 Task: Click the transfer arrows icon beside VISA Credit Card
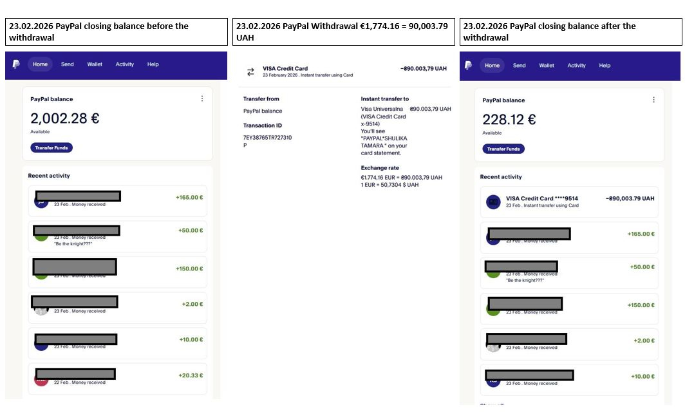[x=250, y=71]
